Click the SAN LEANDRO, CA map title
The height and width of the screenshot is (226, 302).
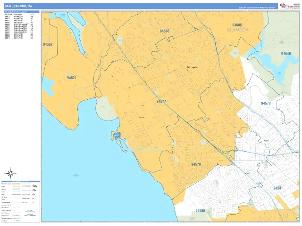[x=18, y=6]
